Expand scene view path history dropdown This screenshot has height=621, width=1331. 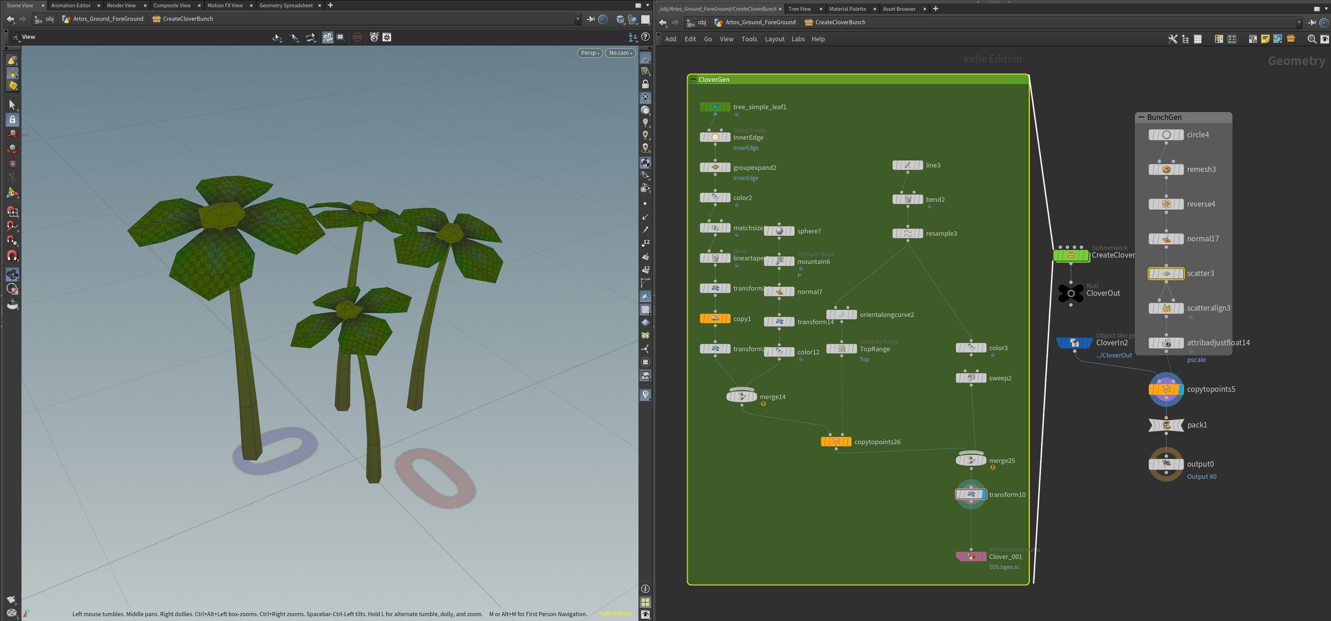(578, 19)
